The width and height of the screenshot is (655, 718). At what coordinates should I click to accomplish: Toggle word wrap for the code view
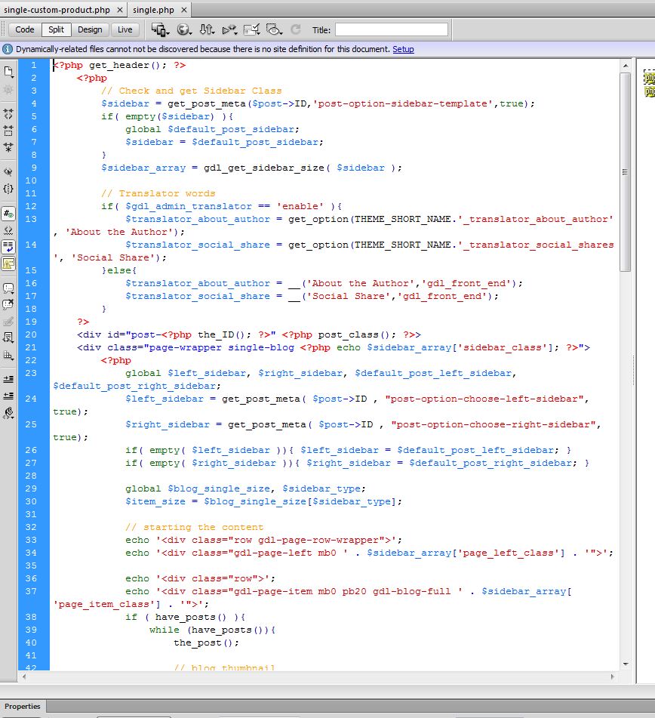(x=9, y=245)
